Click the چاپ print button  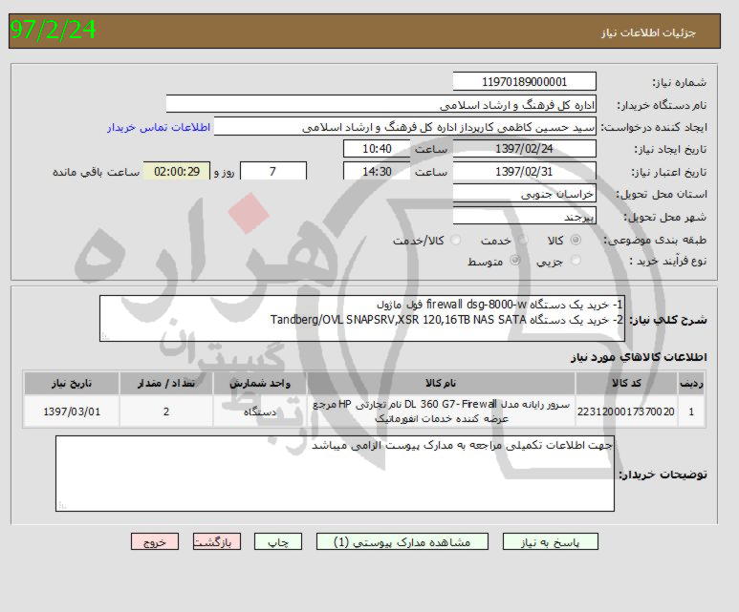coord(278,542)
